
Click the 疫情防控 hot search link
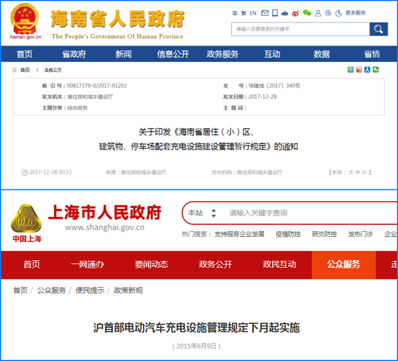[x=288, y=234]
